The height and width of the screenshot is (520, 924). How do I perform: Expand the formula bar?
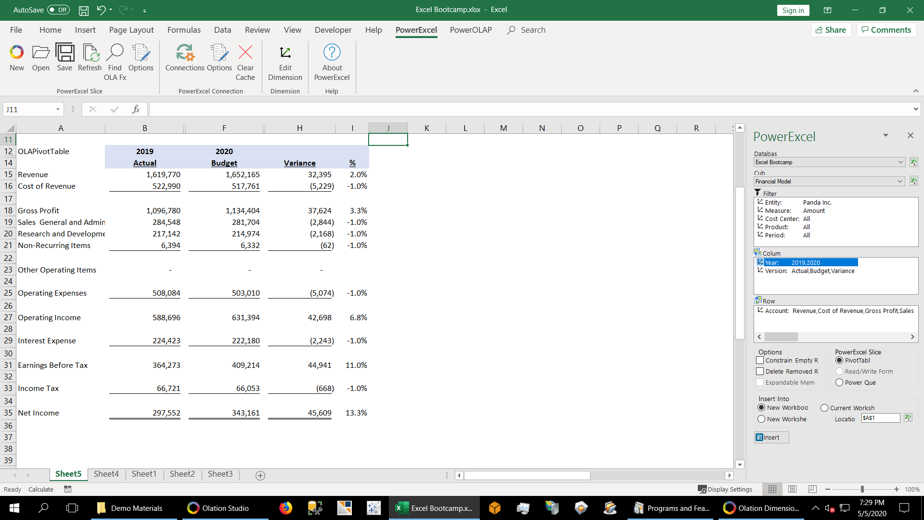click(916, 109)
